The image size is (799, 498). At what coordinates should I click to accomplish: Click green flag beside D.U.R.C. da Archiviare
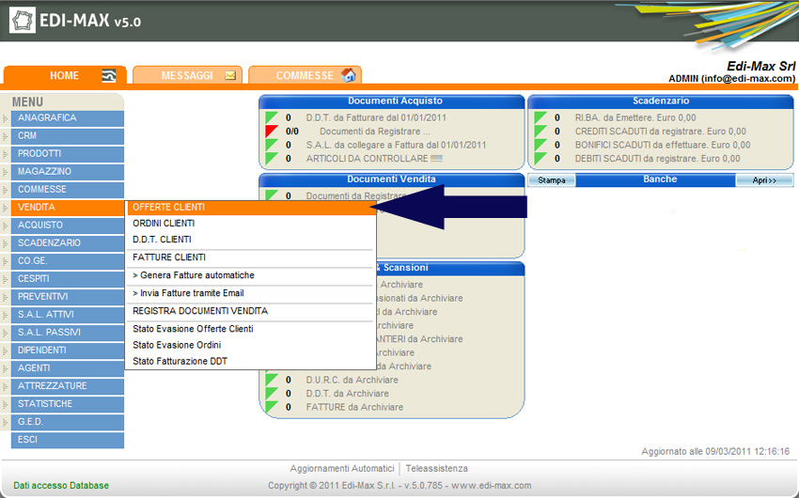pos(272,381)
